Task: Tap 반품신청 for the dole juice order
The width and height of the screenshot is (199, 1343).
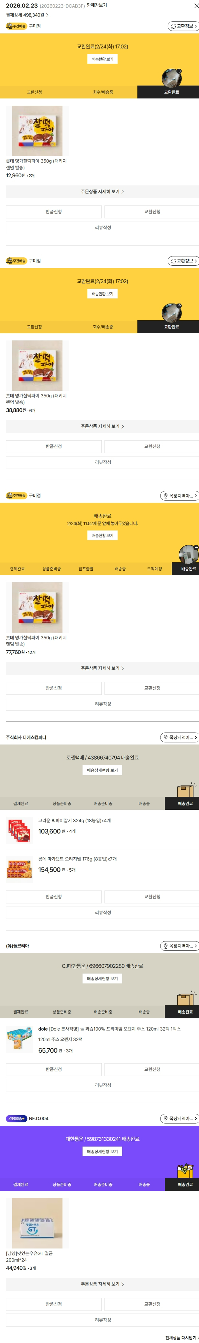Action: 54,1069
